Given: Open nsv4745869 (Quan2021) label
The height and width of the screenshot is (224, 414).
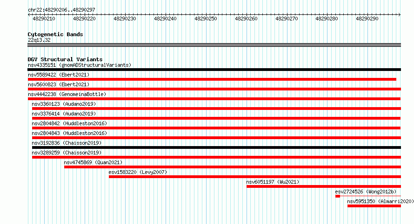Looking at the screenshot, I should coord(93,162).
